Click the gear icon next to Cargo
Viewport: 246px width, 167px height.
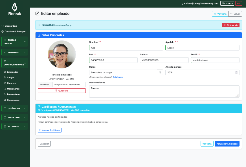click(x=160, y=72)
